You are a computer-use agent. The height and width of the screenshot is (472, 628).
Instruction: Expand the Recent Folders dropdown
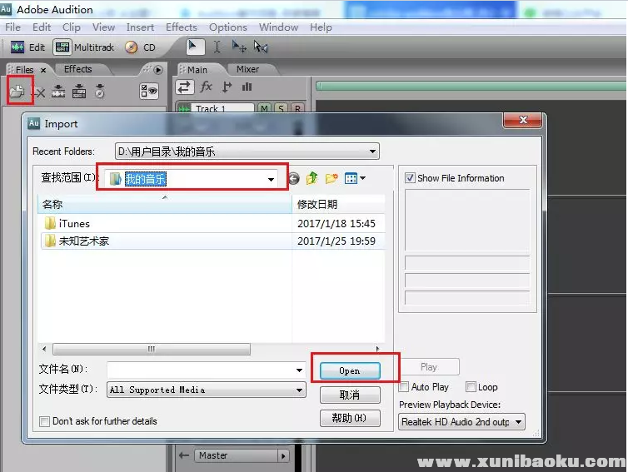coord(373,152)
